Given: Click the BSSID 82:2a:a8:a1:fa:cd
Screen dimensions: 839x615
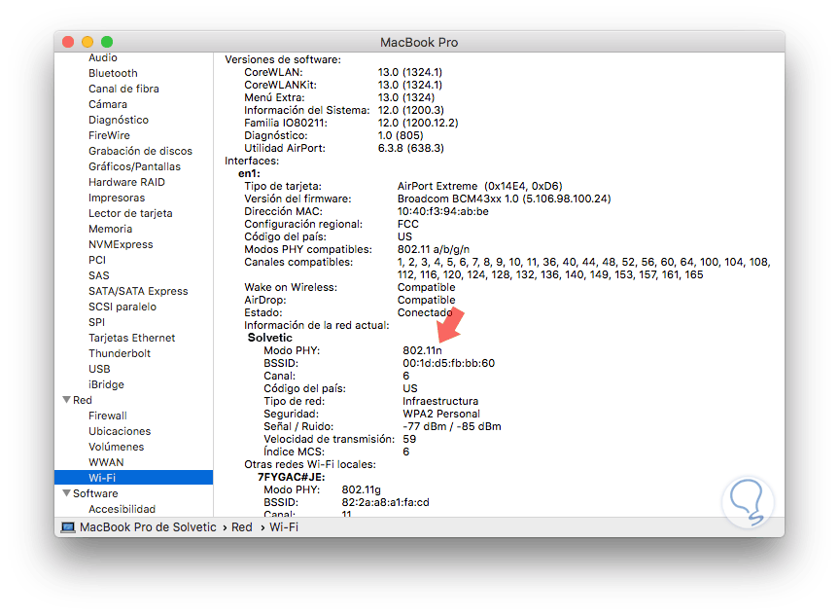Looking at the screenshot, I should (x=385, y=502).
